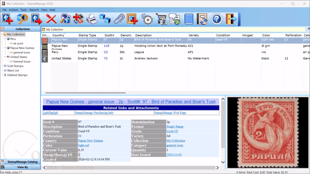Click the magnifier-over-stamp view icon
This screenshot has width=310, height=174.
(x=65, y=19)
